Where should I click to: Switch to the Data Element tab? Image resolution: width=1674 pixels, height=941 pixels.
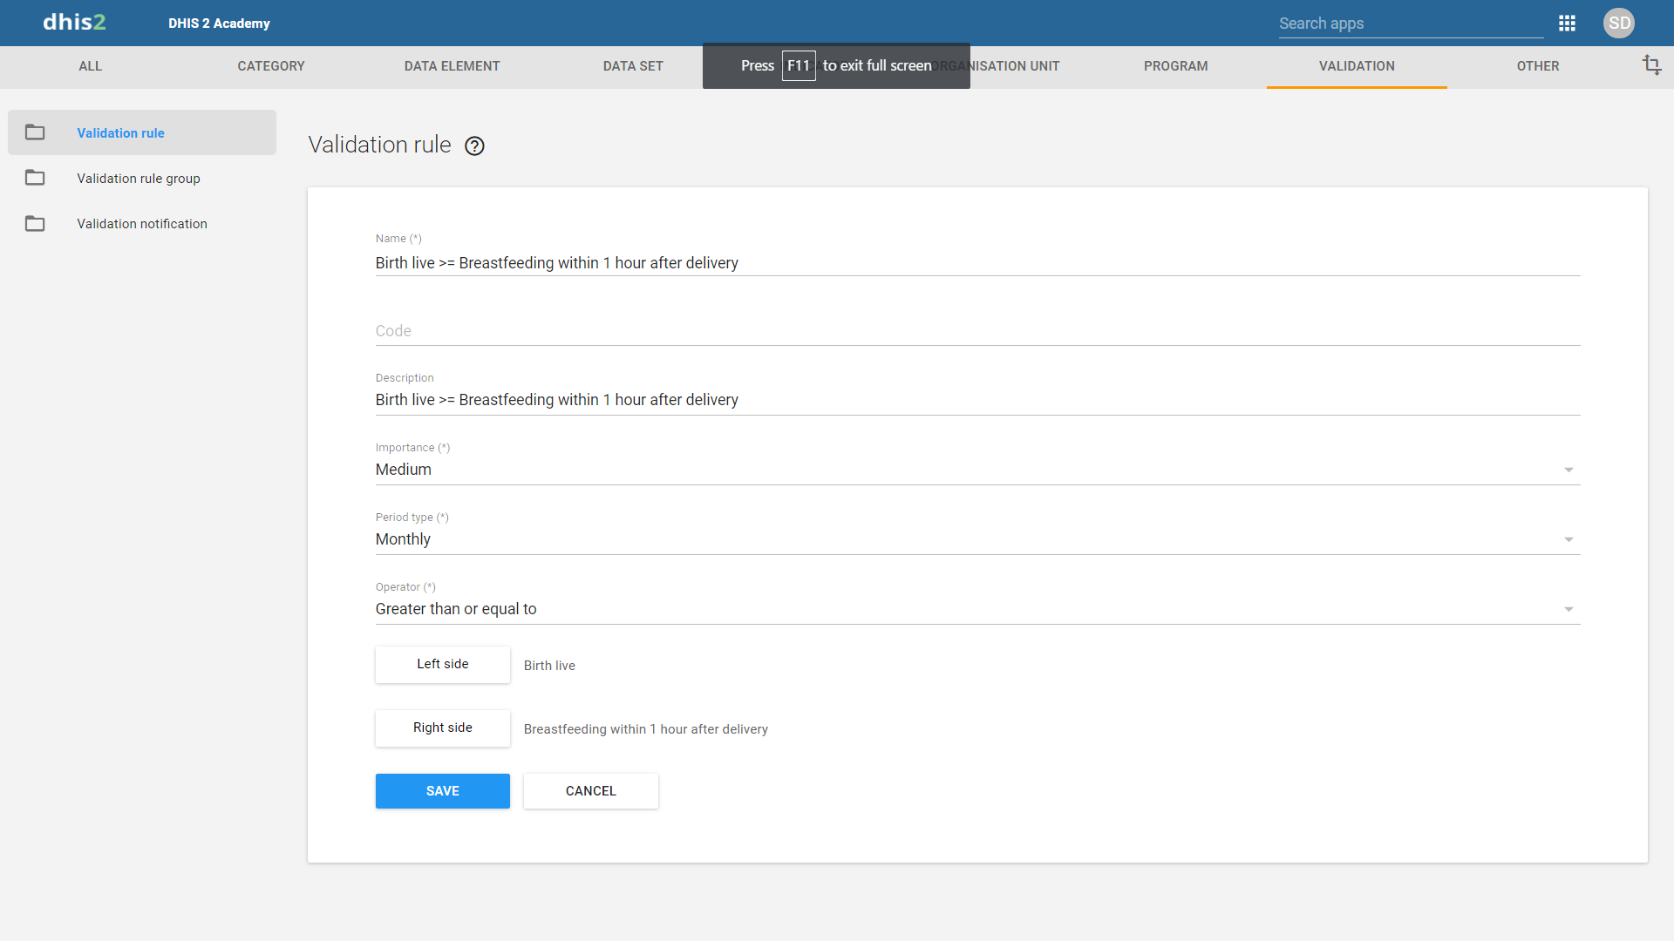[452, 66]
